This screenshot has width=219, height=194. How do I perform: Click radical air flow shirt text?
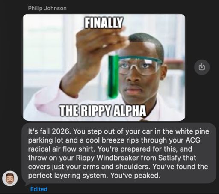tap(61, 149)
